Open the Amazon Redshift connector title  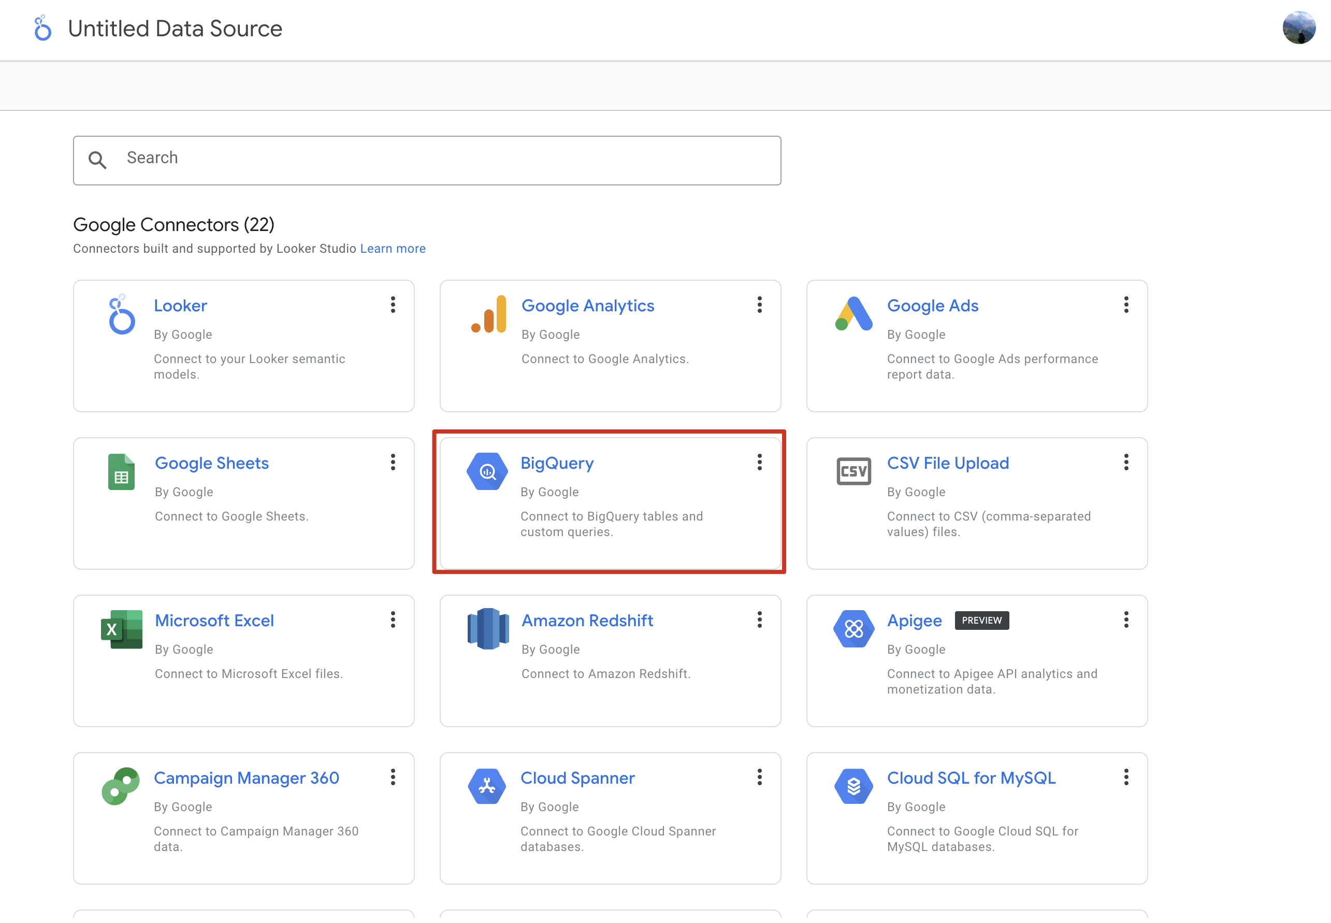pos(587,621)
